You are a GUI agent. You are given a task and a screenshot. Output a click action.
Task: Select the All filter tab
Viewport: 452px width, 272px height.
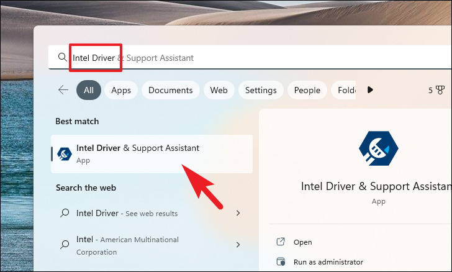click(x=89, y=90)
